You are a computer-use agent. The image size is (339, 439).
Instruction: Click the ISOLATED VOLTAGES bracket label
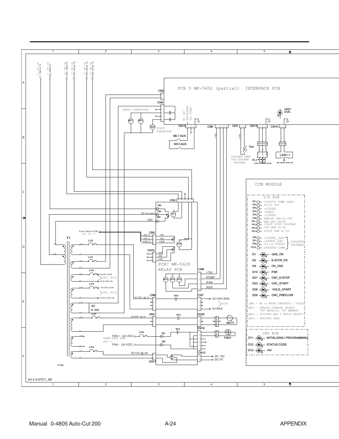(x=297, y=243)
